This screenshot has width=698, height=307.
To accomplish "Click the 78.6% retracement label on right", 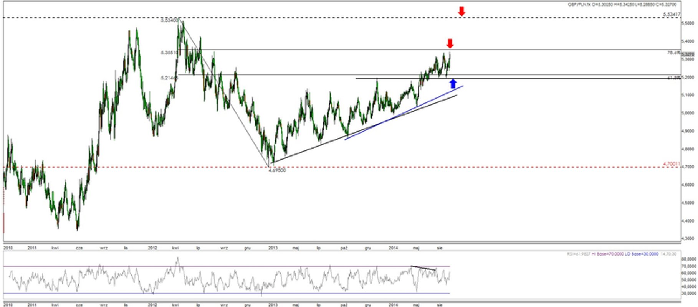I will coord(673,53).
